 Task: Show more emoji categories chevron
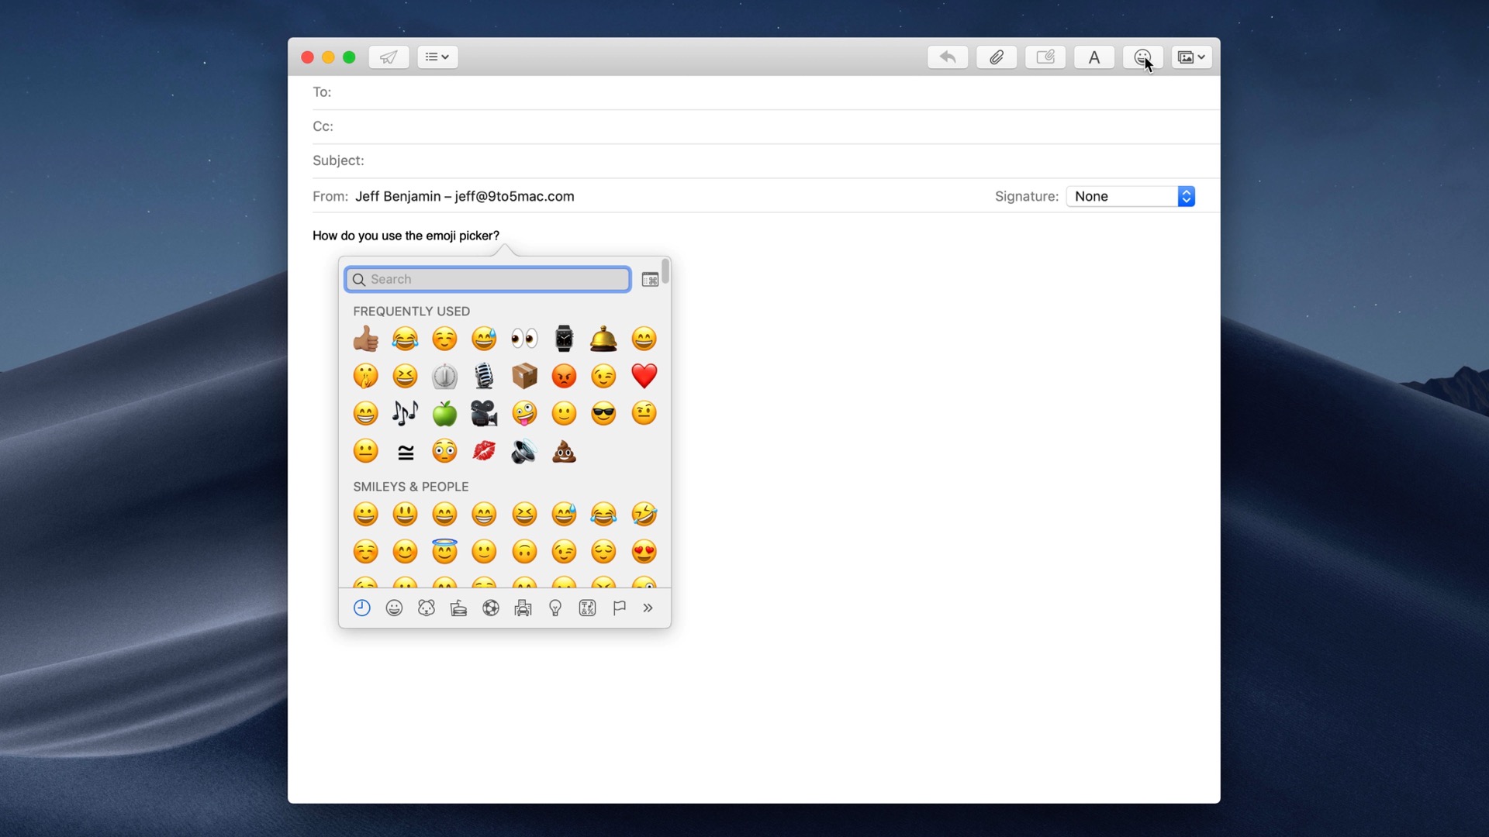648,608
